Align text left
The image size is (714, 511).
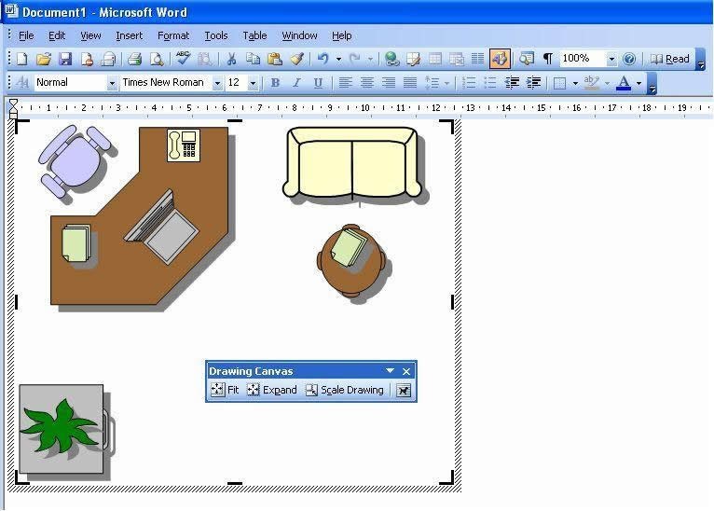(345, 83)
